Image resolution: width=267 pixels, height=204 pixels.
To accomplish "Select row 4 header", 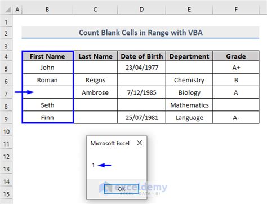I will click(x=6, y=56).
